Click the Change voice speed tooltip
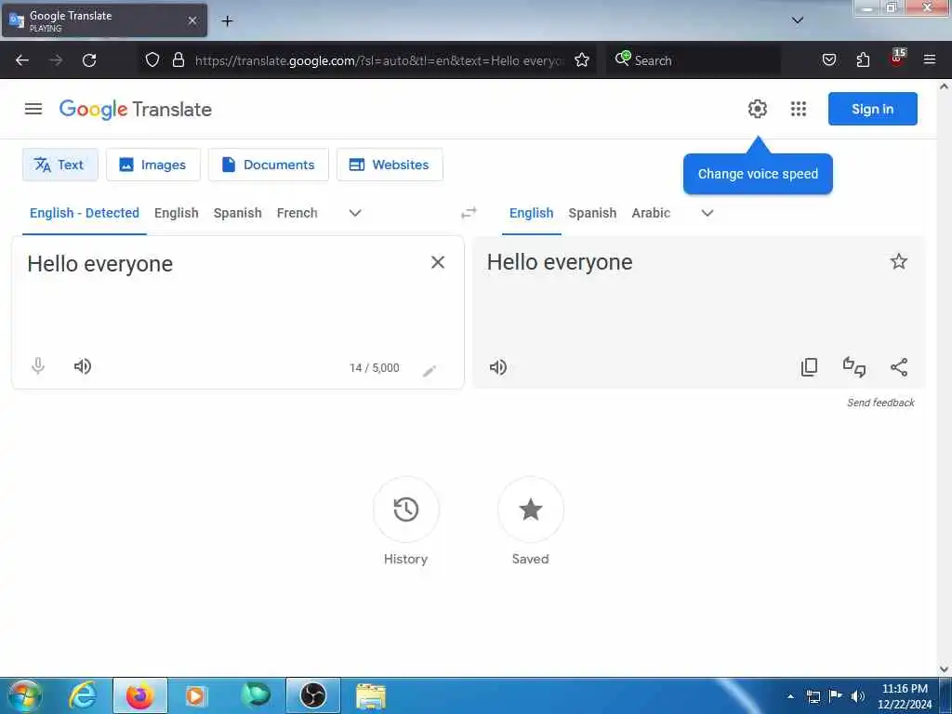The width and height of the screenshot is (952, 714). [x=758, y=174]
